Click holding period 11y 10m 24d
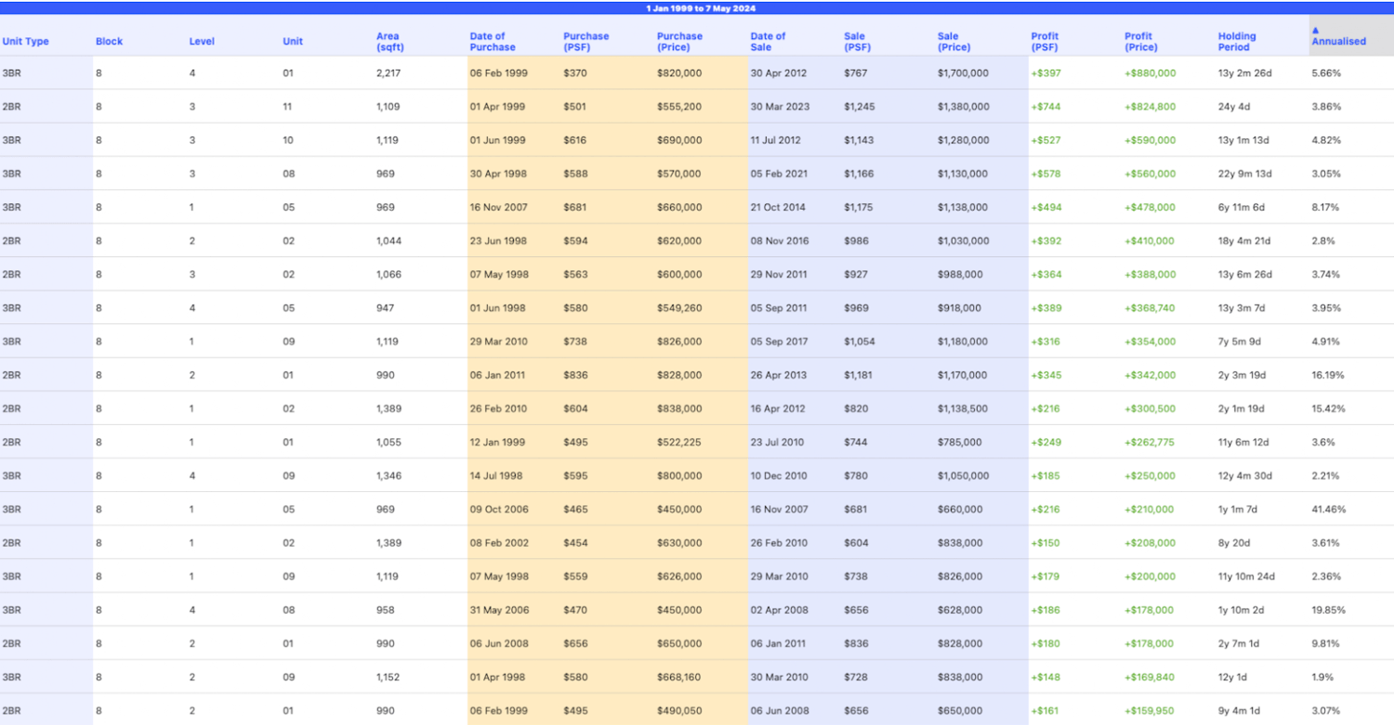 [x=1247, y=576]
